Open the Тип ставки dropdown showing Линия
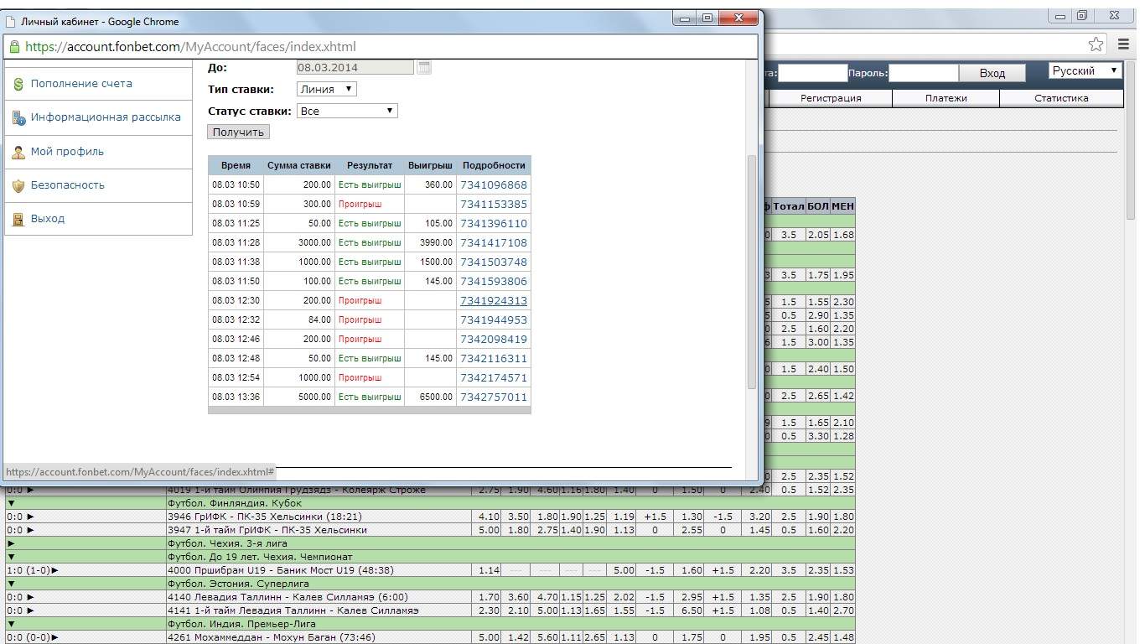The height and width of the screenshot is (644, 1145). click(326, 89)
